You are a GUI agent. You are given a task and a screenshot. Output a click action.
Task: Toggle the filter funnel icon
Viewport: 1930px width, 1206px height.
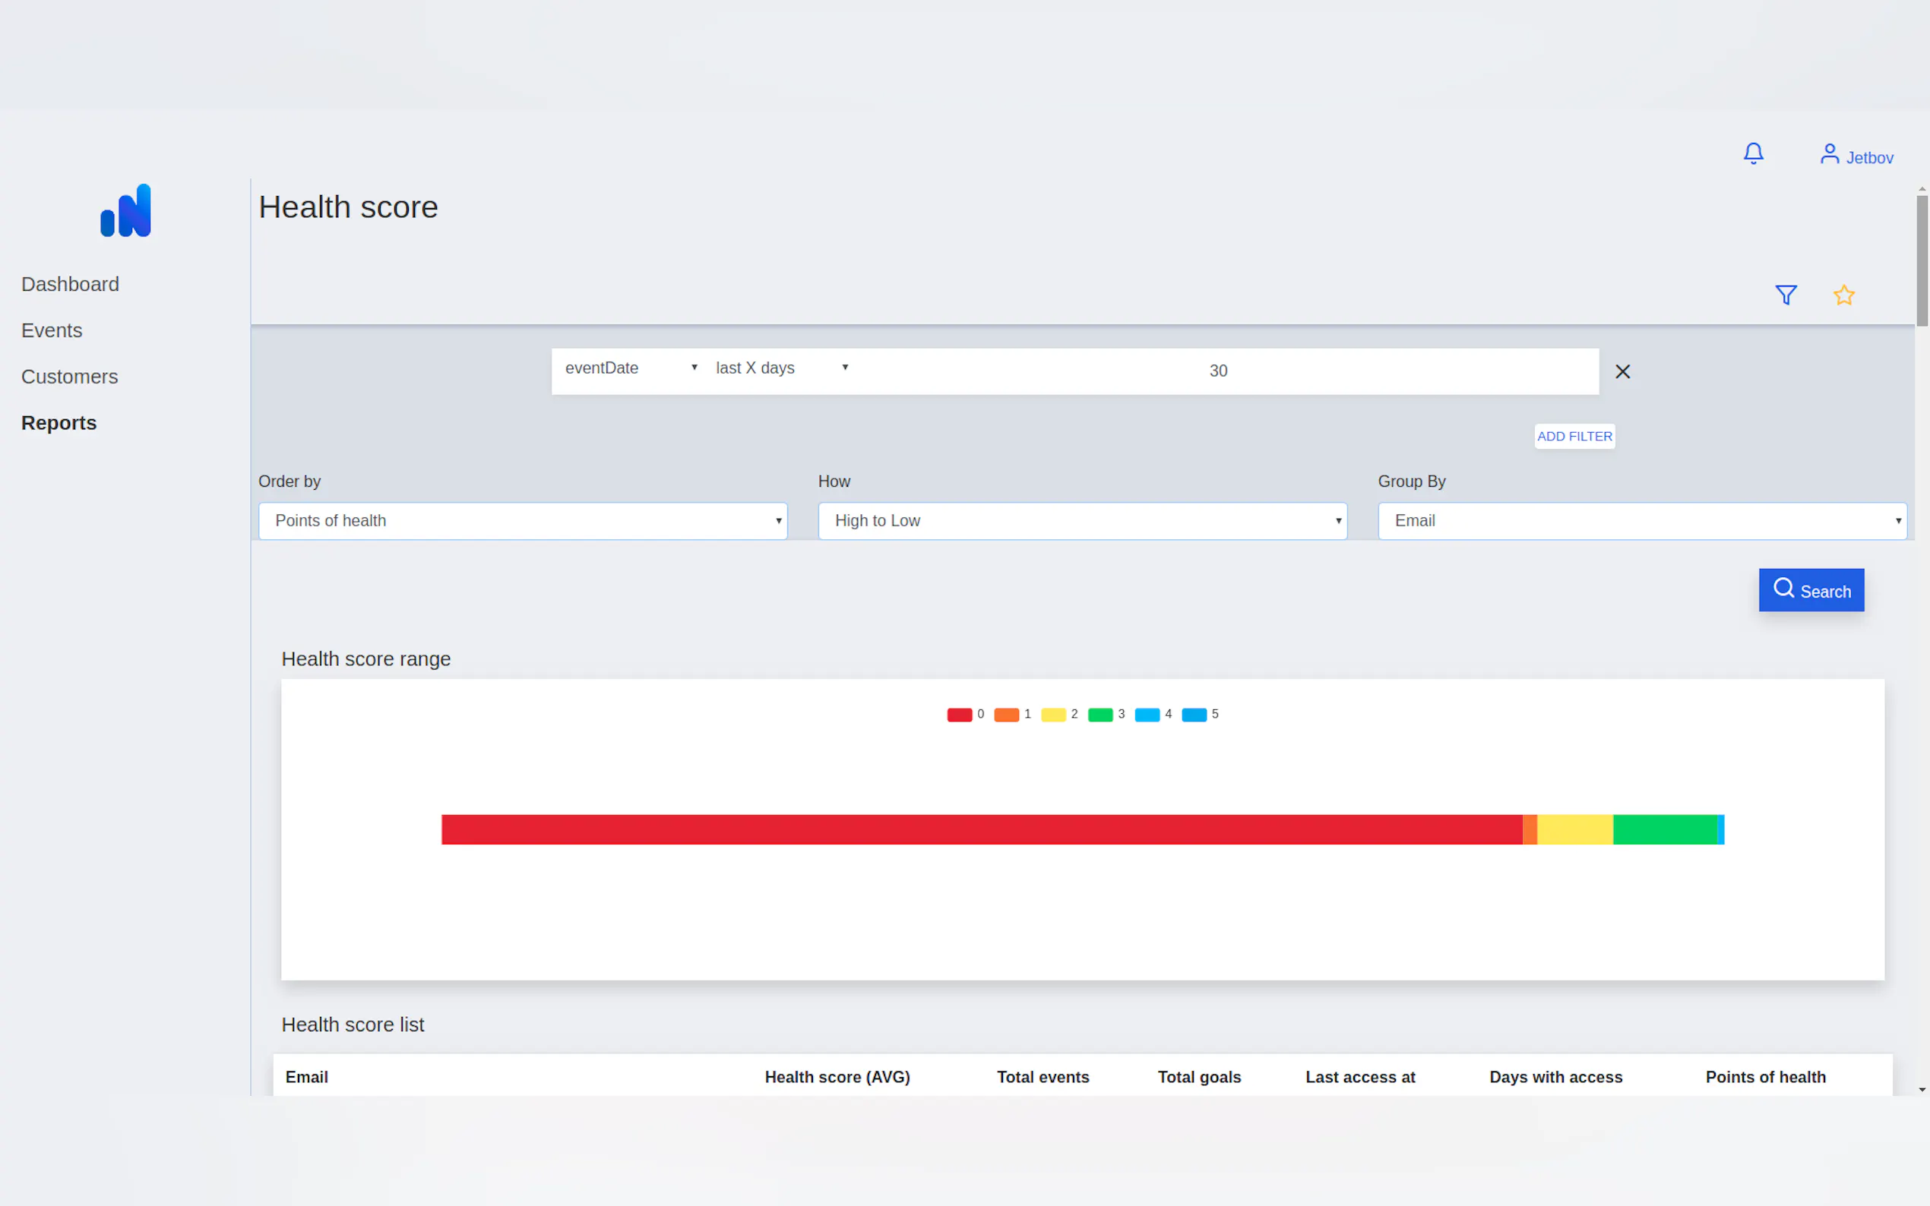(x=1786, y=295)
